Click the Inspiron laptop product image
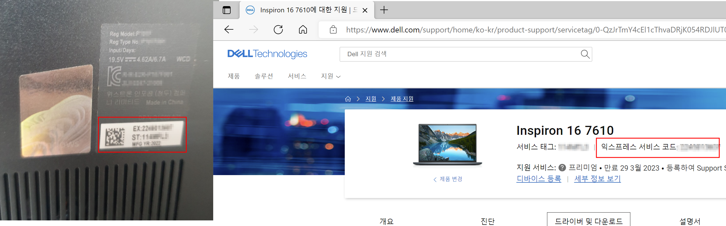726x226 pixels. point(447,145)
